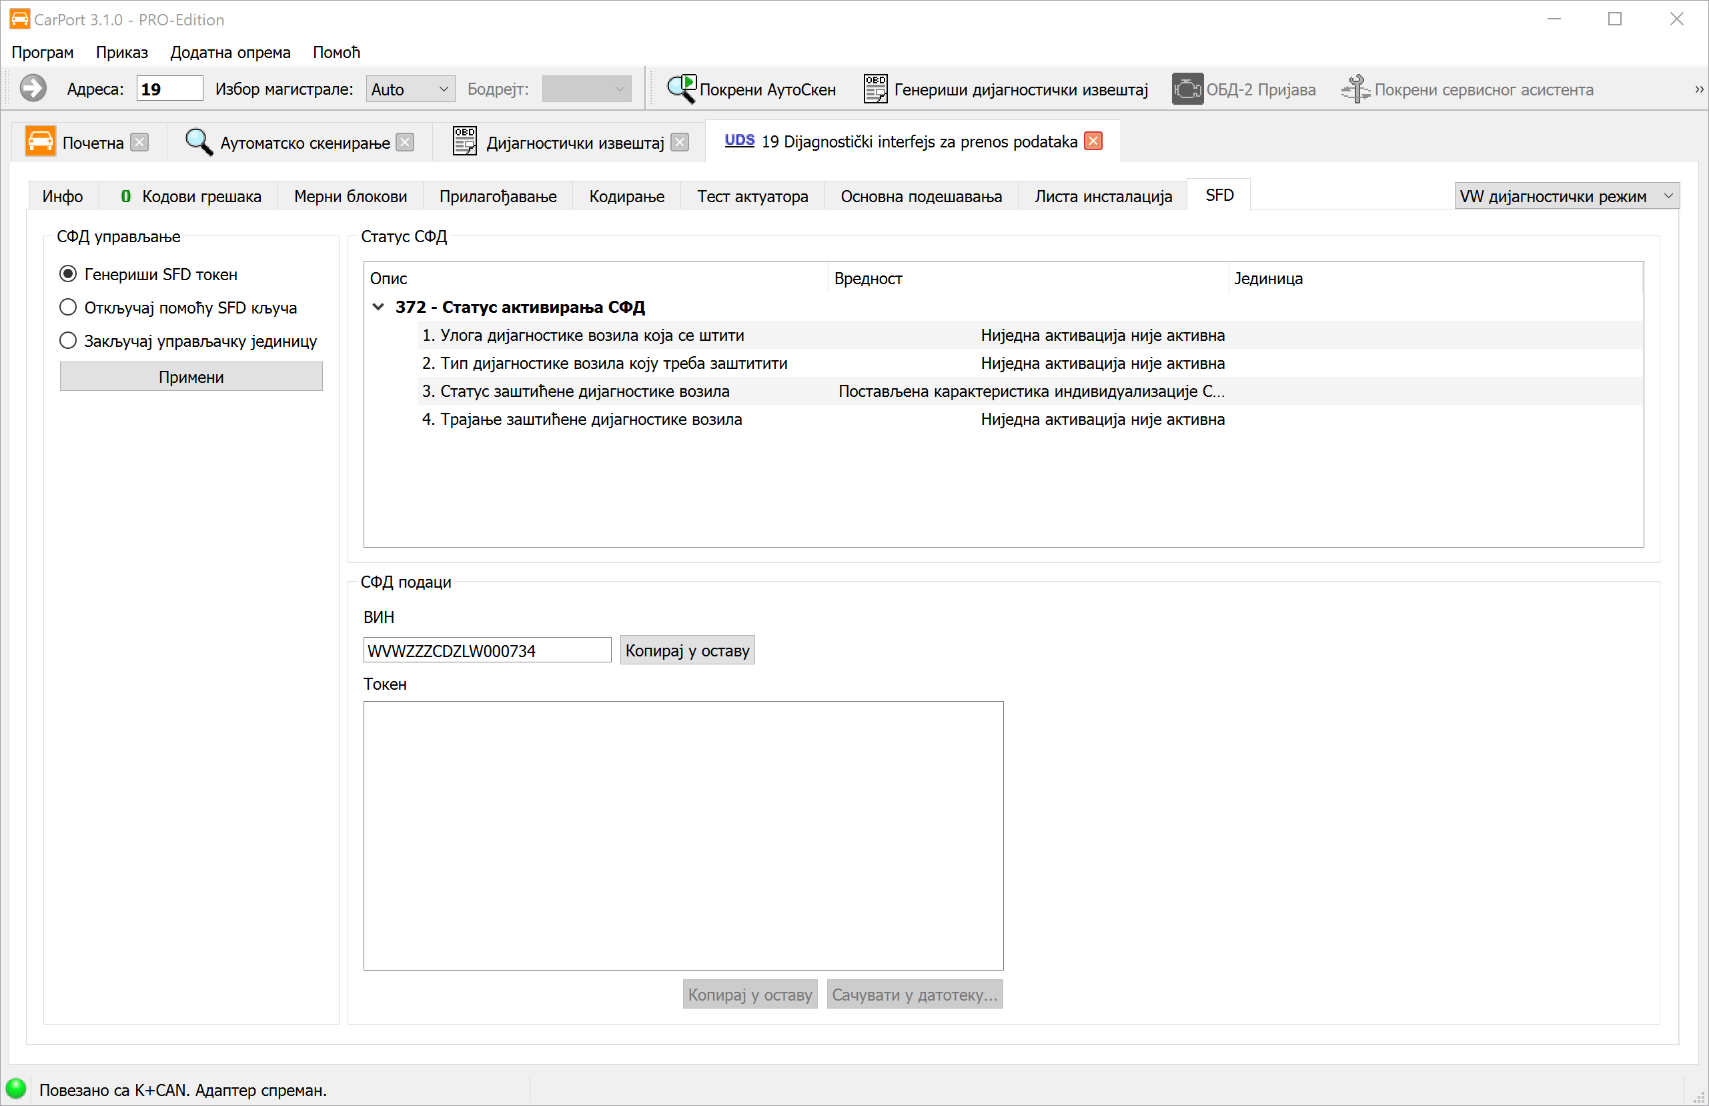Click inside the Токен text area

pos(682,835)
